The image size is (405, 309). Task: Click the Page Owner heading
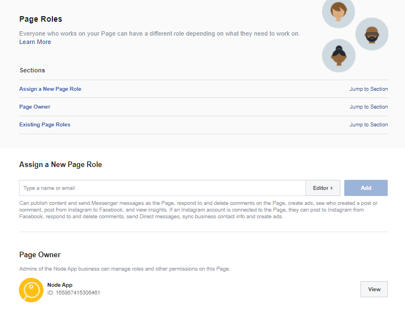click(x=40, y=254)
